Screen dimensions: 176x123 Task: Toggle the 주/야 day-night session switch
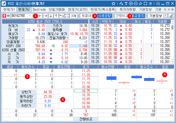coord(6,16)
